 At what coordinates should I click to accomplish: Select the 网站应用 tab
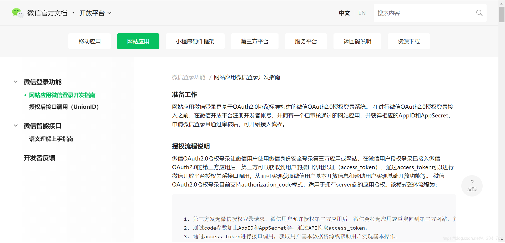(x=138, y=41)
